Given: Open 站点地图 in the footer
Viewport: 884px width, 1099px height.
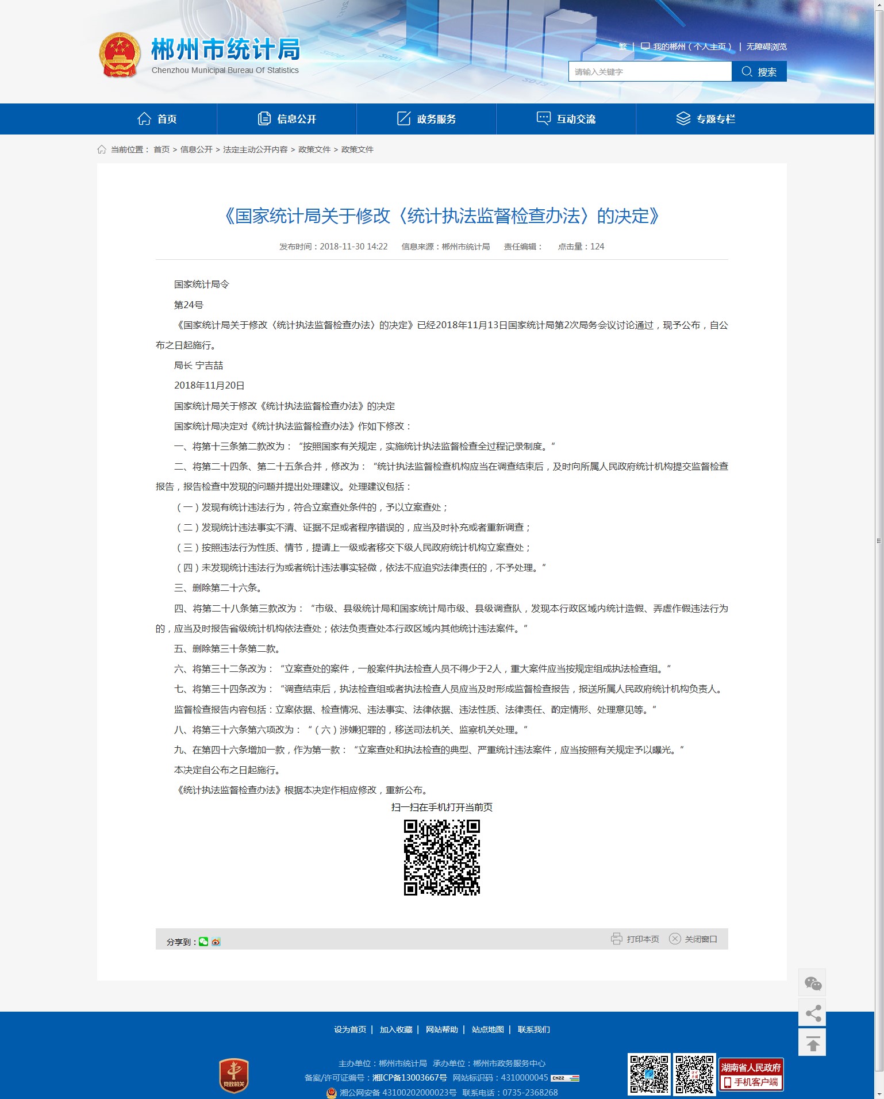Looking at the screenshot, I should point(488,1029).
